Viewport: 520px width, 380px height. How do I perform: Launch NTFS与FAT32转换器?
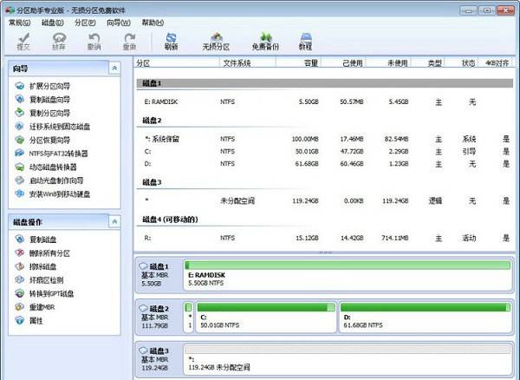[58, 154]
